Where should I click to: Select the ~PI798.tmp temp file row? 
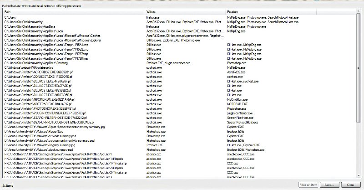click(179, 59)
